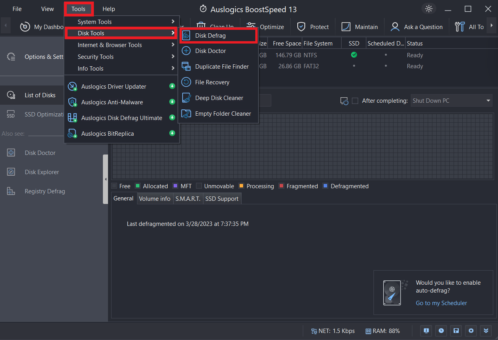The width and height of the screenshot is (498, 340).
Task: Collapse the left sidebar using the splitter handle
Action: click(105, 179)
